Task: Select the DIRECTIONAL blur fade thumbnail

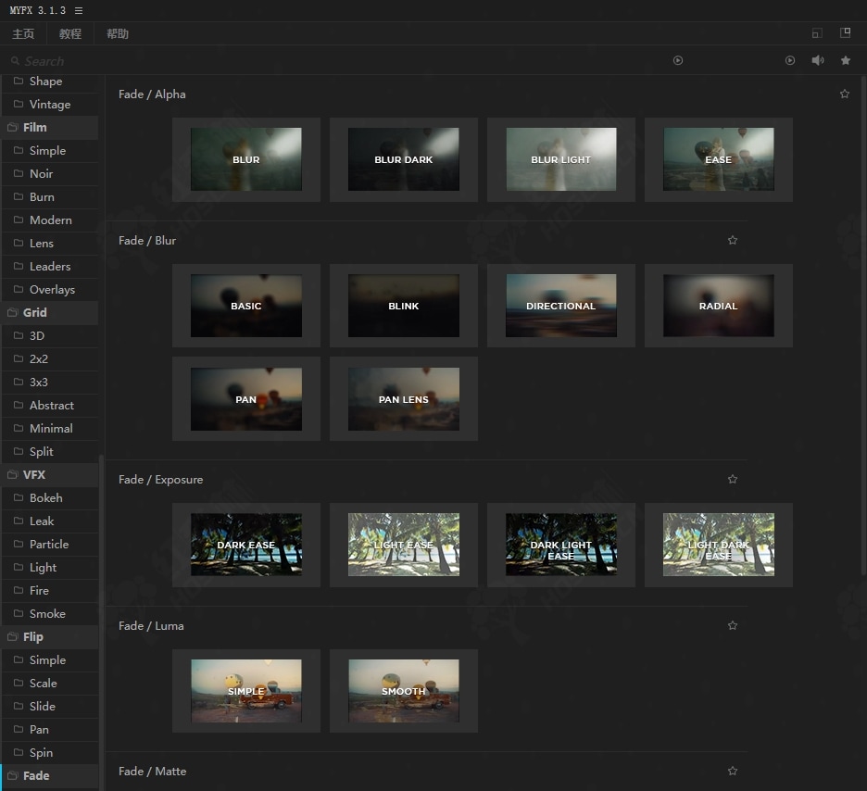Action: point(560,306)
